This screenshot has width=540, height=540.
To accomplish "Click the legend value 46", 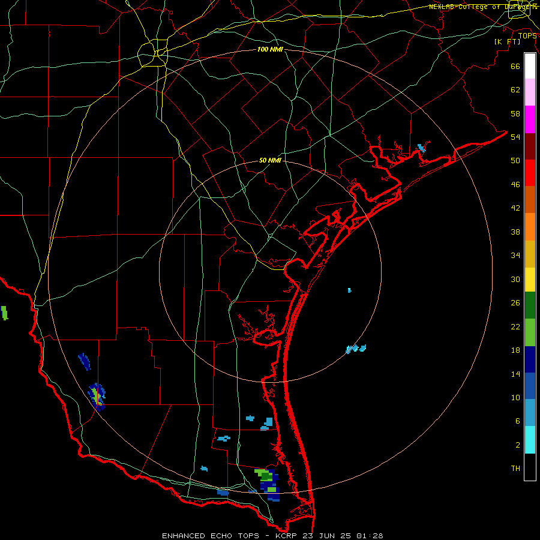I will coord(515,185).
